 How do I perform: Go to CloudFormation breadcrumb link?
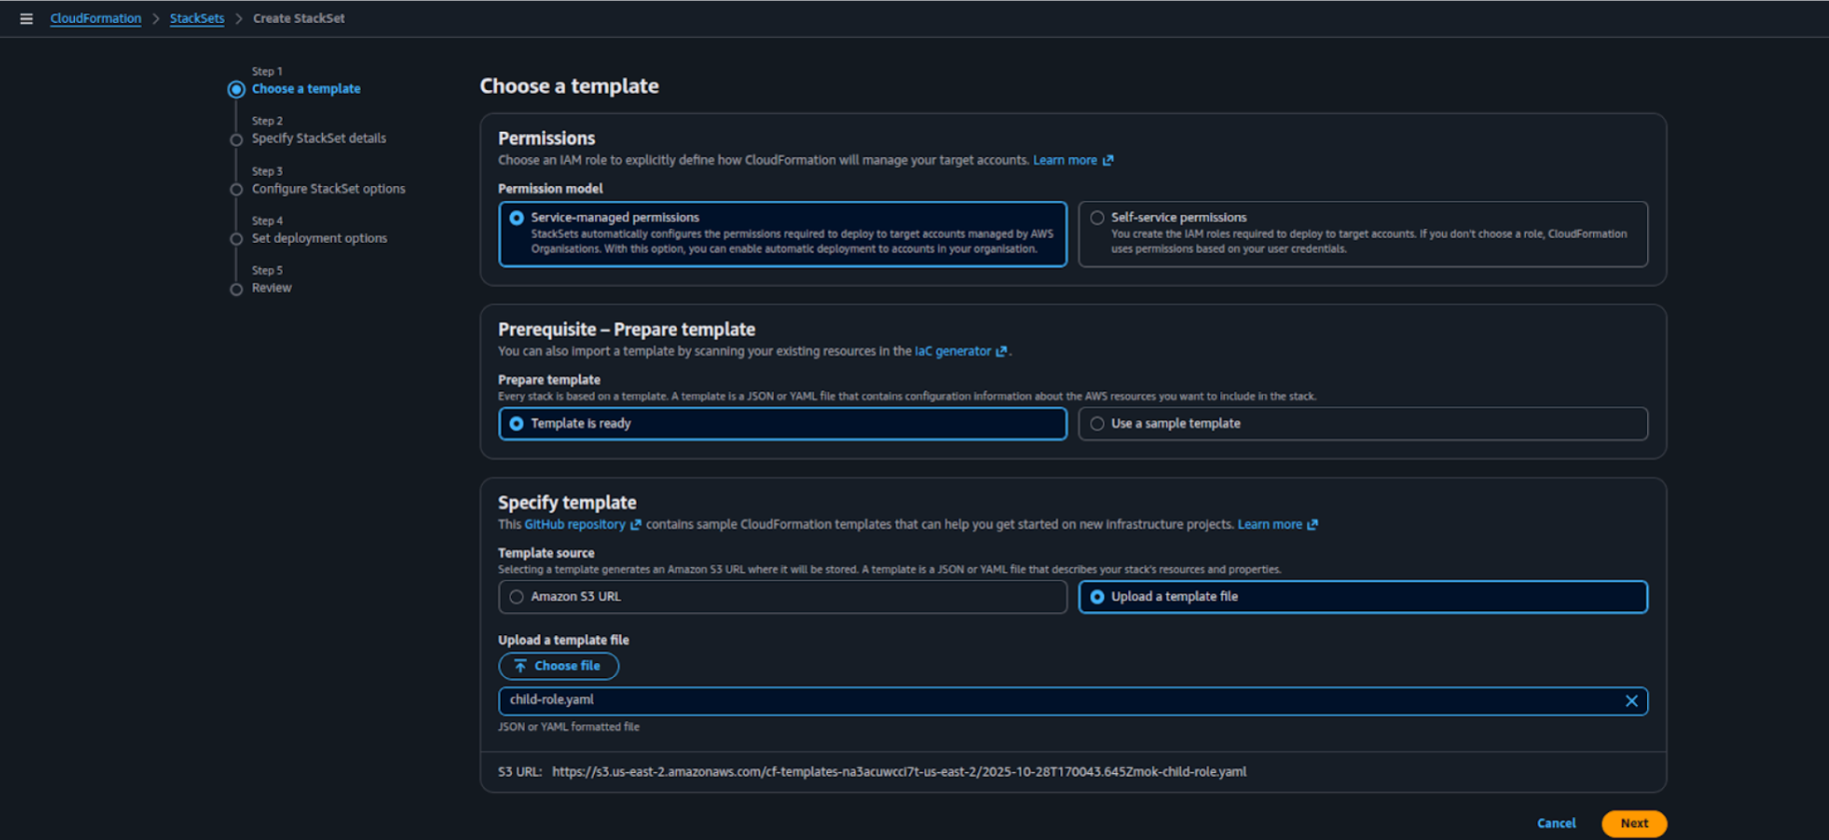[96, 19]
